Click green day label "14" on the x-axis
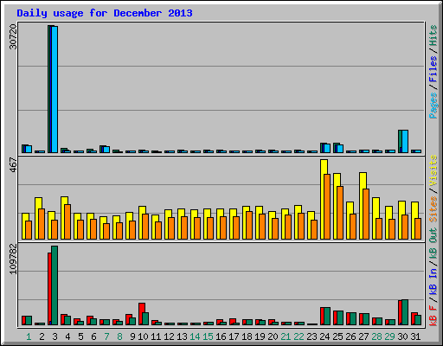 (x=195, y=336)
